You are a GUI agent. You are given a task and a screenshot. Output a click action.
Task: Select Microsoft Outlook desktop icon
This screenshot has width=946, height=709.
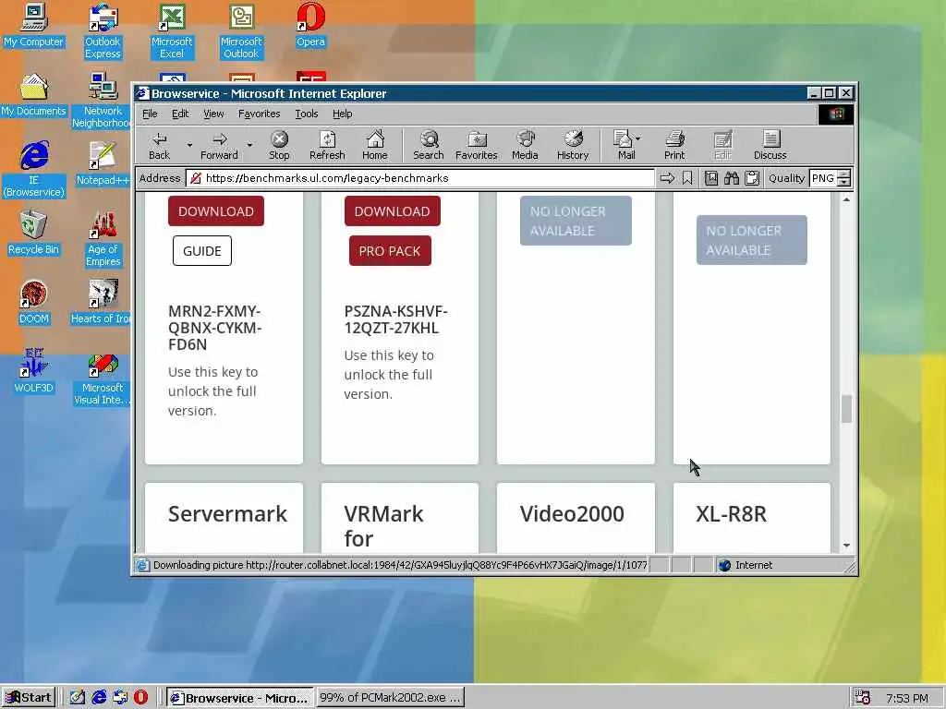pyautogui.click(x=241, y=31)
